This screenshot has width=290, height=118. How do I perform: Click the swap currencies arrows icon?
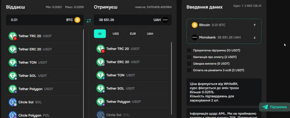pos(89,20)
